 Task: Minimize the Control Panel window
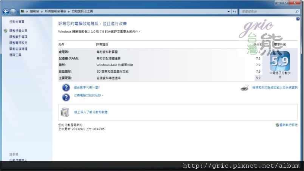click(279, 3)
